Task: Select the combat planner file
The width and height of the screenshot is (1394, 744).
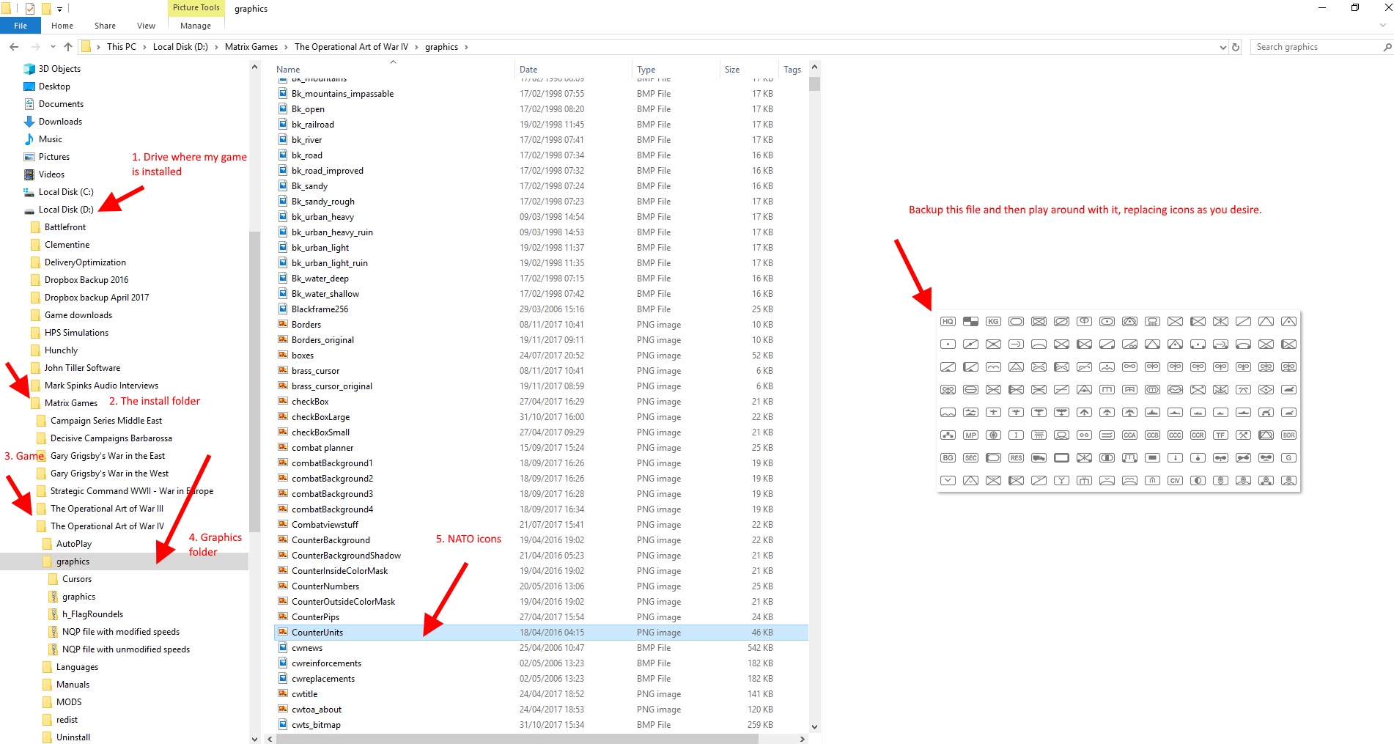Action: tap(322, 448)
